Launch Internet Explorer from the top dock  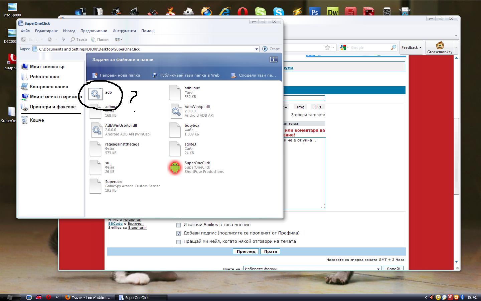[x=224, y=12]
